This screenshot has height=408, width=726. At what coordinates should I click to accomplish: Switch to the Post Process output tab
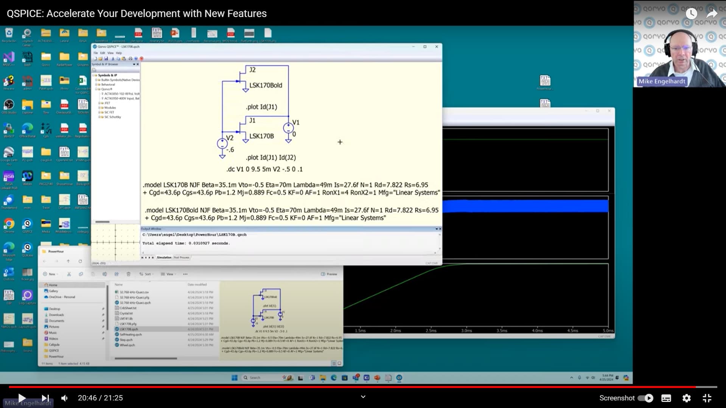pyautogui.click(x=182, y=258)
